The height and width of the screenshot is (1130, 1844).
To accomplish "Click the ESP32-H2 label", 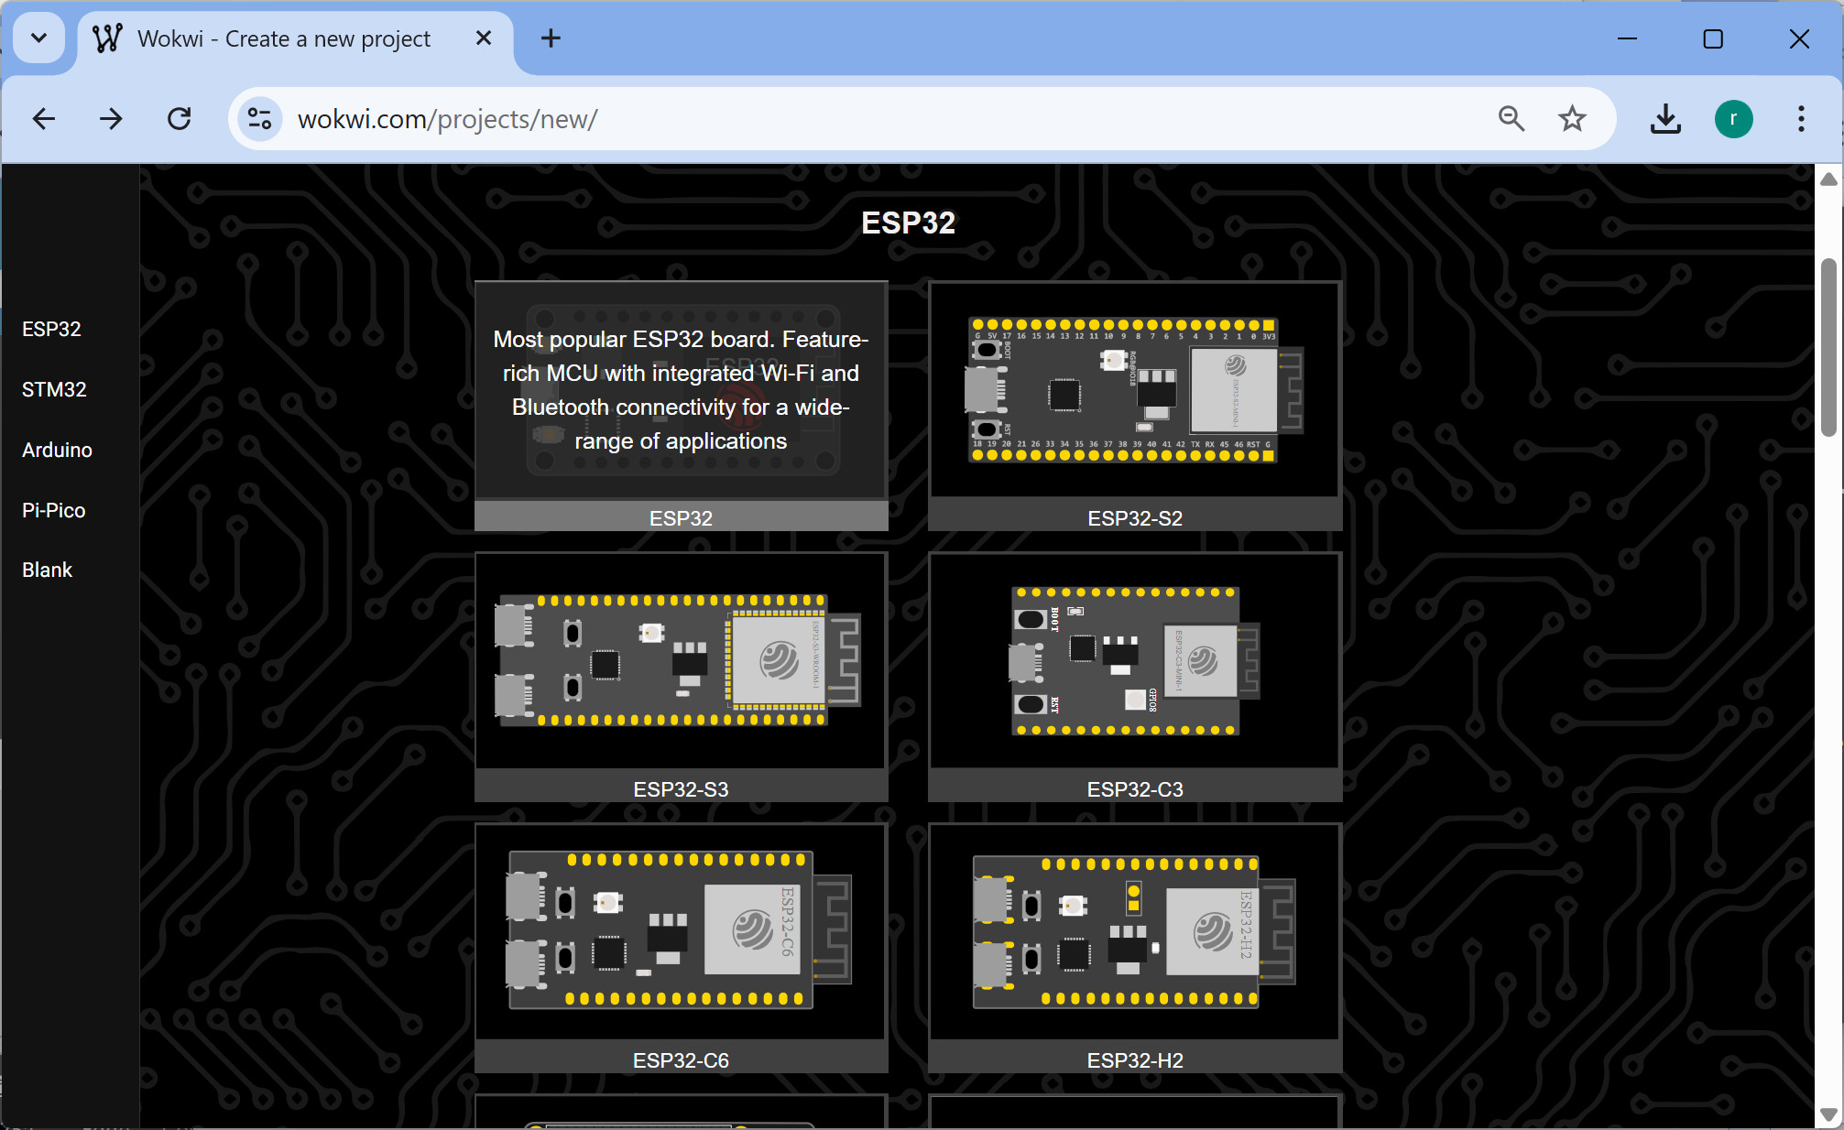I will click(1135, 1060).
